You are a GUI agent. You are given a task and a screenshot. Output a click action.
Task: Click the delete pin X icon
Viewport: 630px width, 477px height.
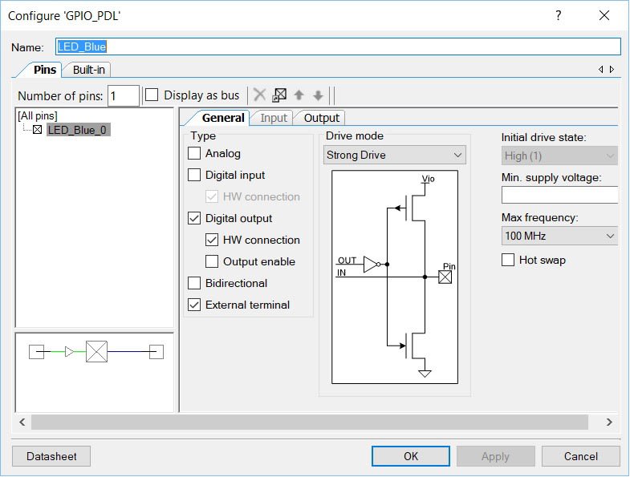(259, 95)
